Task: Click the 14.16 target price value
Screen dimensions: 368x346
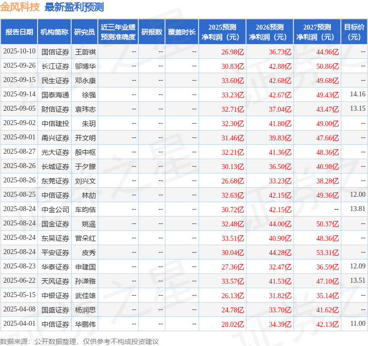Action: pos(357,94)
